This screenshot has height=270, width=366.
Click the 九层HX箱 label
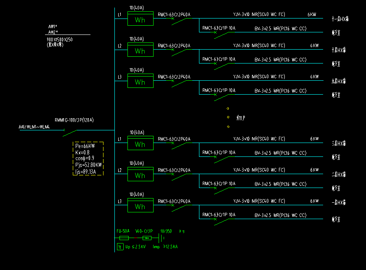point(339,81)
